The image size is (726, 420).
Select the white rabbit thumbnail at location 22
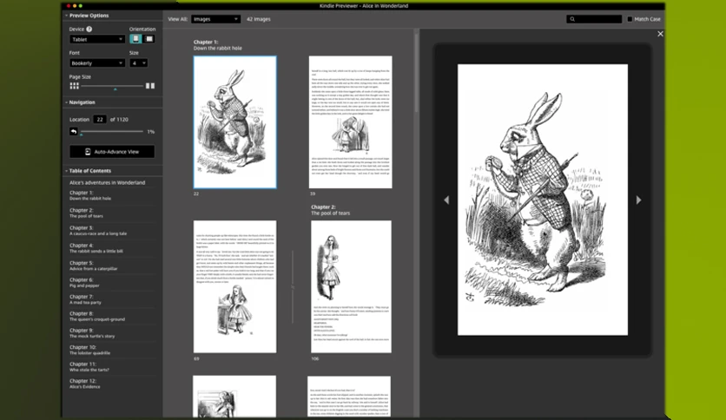[x=234, y=122]
